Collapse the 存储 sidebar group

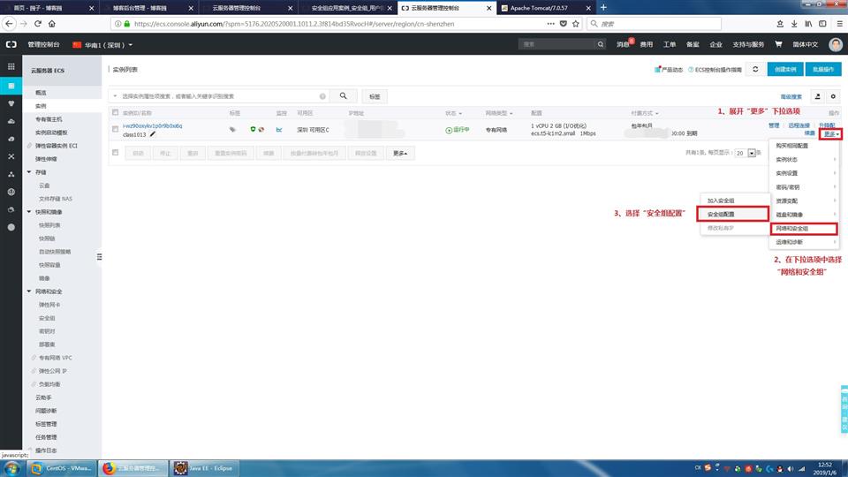click(29, 172)
